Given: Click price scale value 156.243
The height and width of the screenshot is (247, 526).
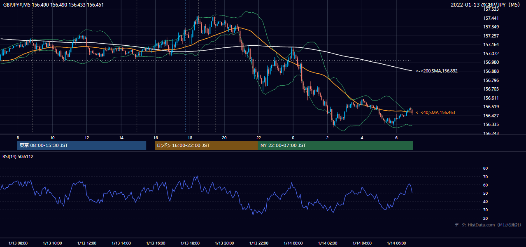Looking at the screenshot, I should [491, 133].
